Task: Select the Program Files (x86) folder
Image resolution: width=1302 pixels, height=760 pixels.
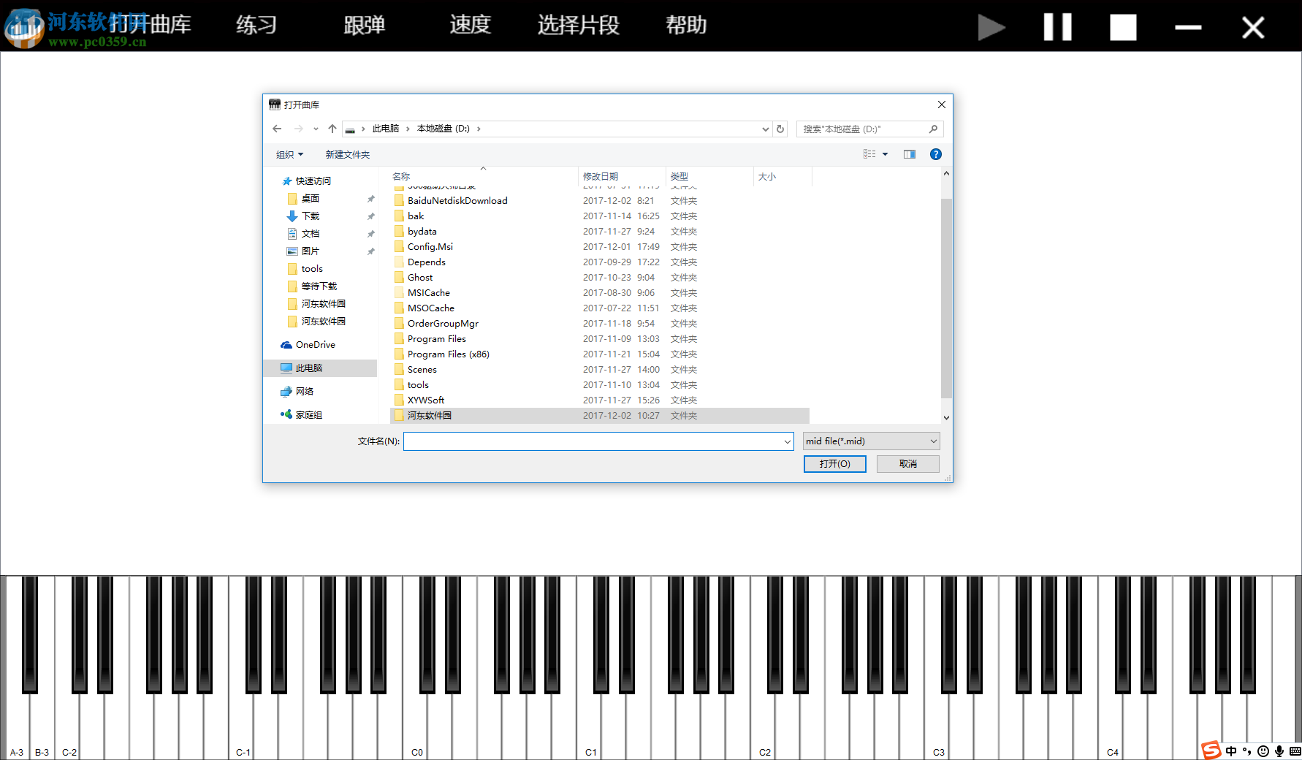Action: [448, 354]
